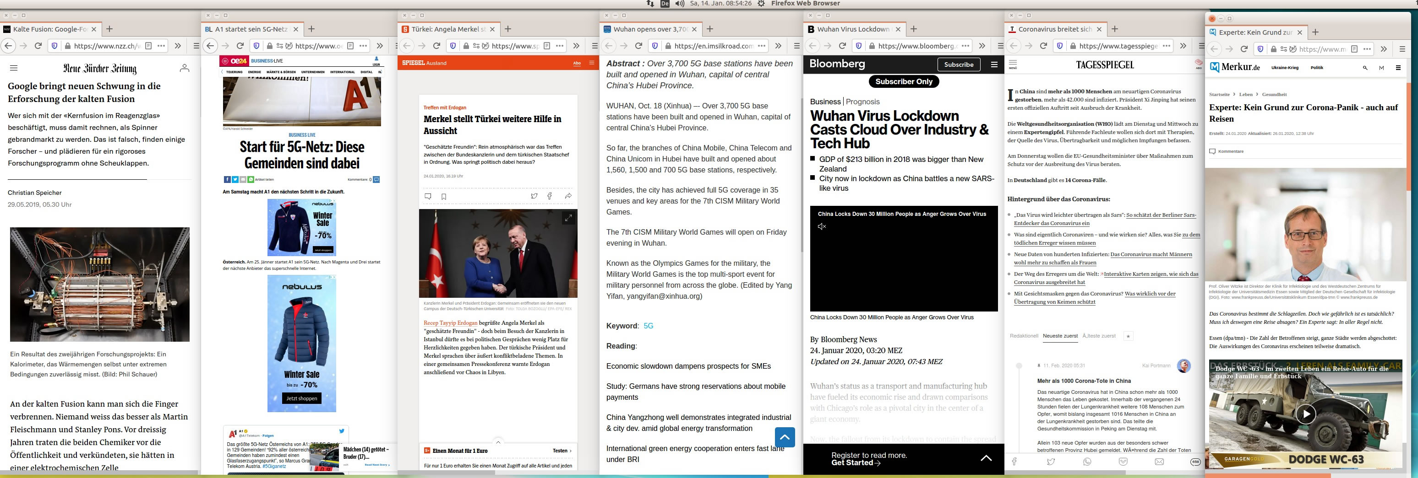Open system volume indicator in top bar
The height and width of the screenshot is (478, 1418).
(680, 4)
